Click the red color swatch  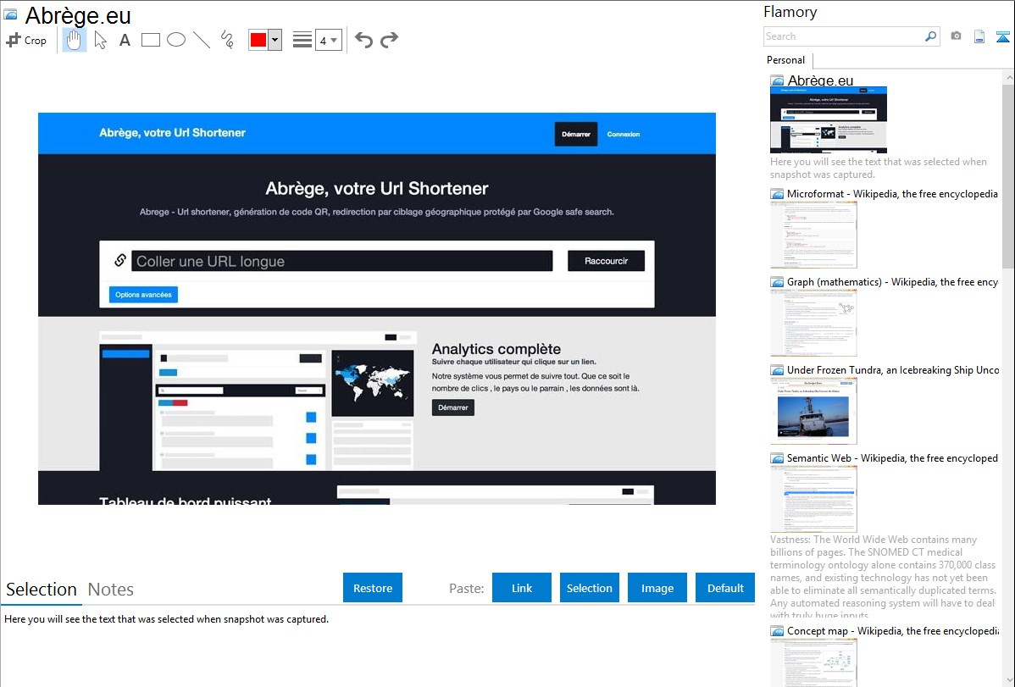coord(258,40)
